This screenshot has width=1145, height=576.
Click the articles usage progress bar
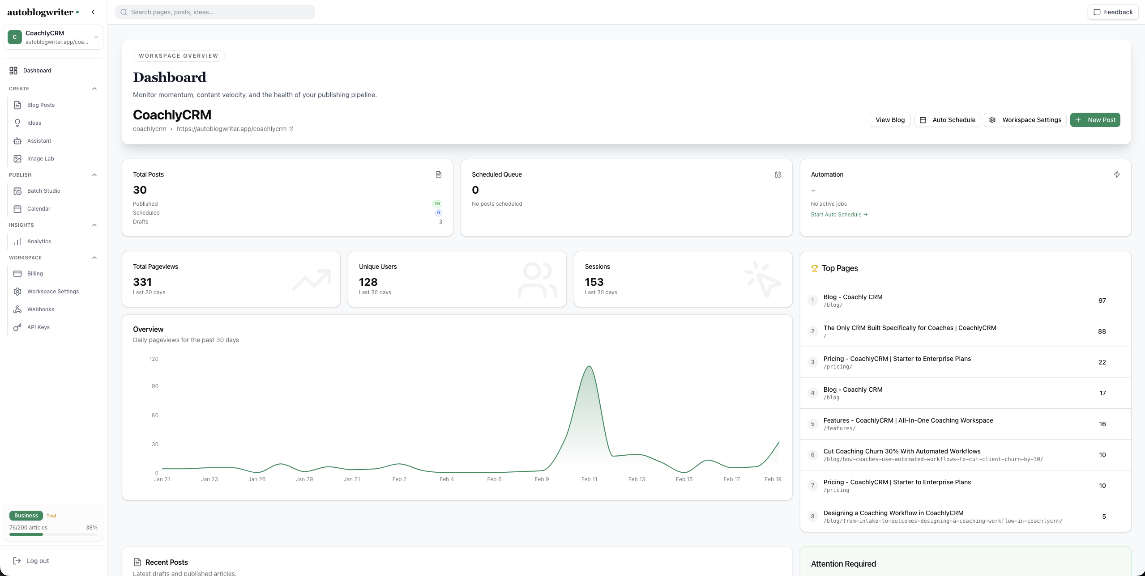click(53, 534)
